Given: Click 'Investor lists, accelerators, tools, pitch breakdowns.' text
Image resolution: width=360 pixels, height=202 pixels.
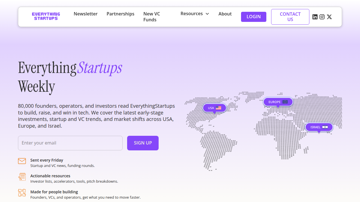Looking at the screenshot, I should (x=74, y=182).
